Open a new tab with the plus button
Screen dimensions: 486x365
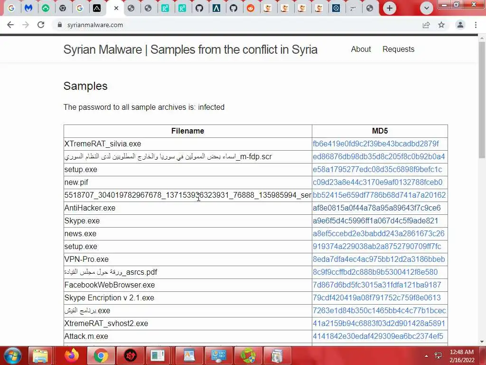click(x=390, y=9)
